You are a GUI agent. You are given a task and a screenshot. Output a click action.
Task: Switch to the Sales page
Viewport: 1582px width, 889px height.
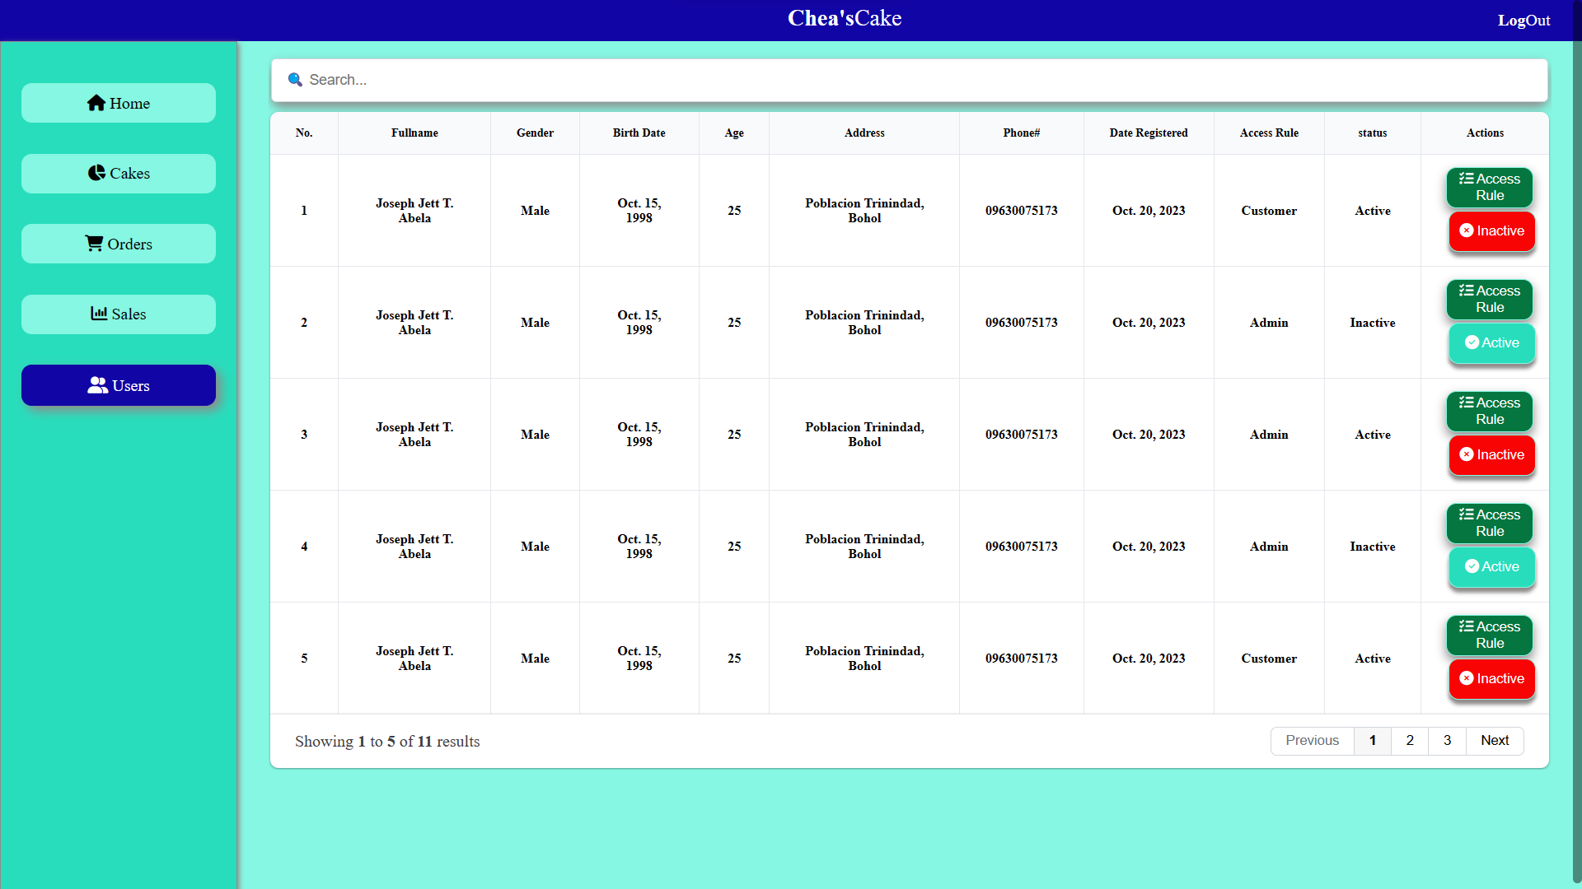click(119, 314)
